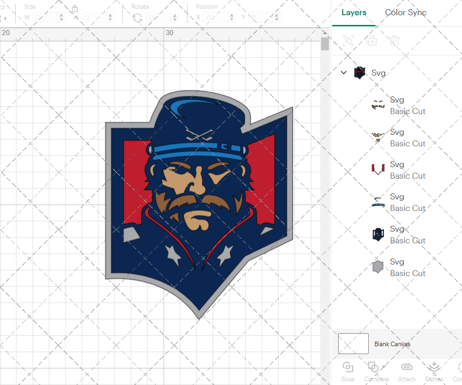This screenshot has width=462, height=385.
Task: Click the Blank Canvas label
Action: [x=392, y=344]
